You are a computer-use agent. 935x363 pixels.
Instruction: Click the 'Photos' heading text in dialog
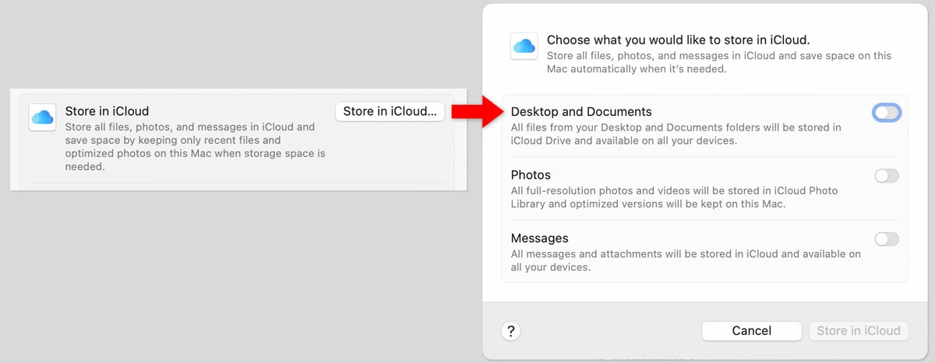click(531, 175)
